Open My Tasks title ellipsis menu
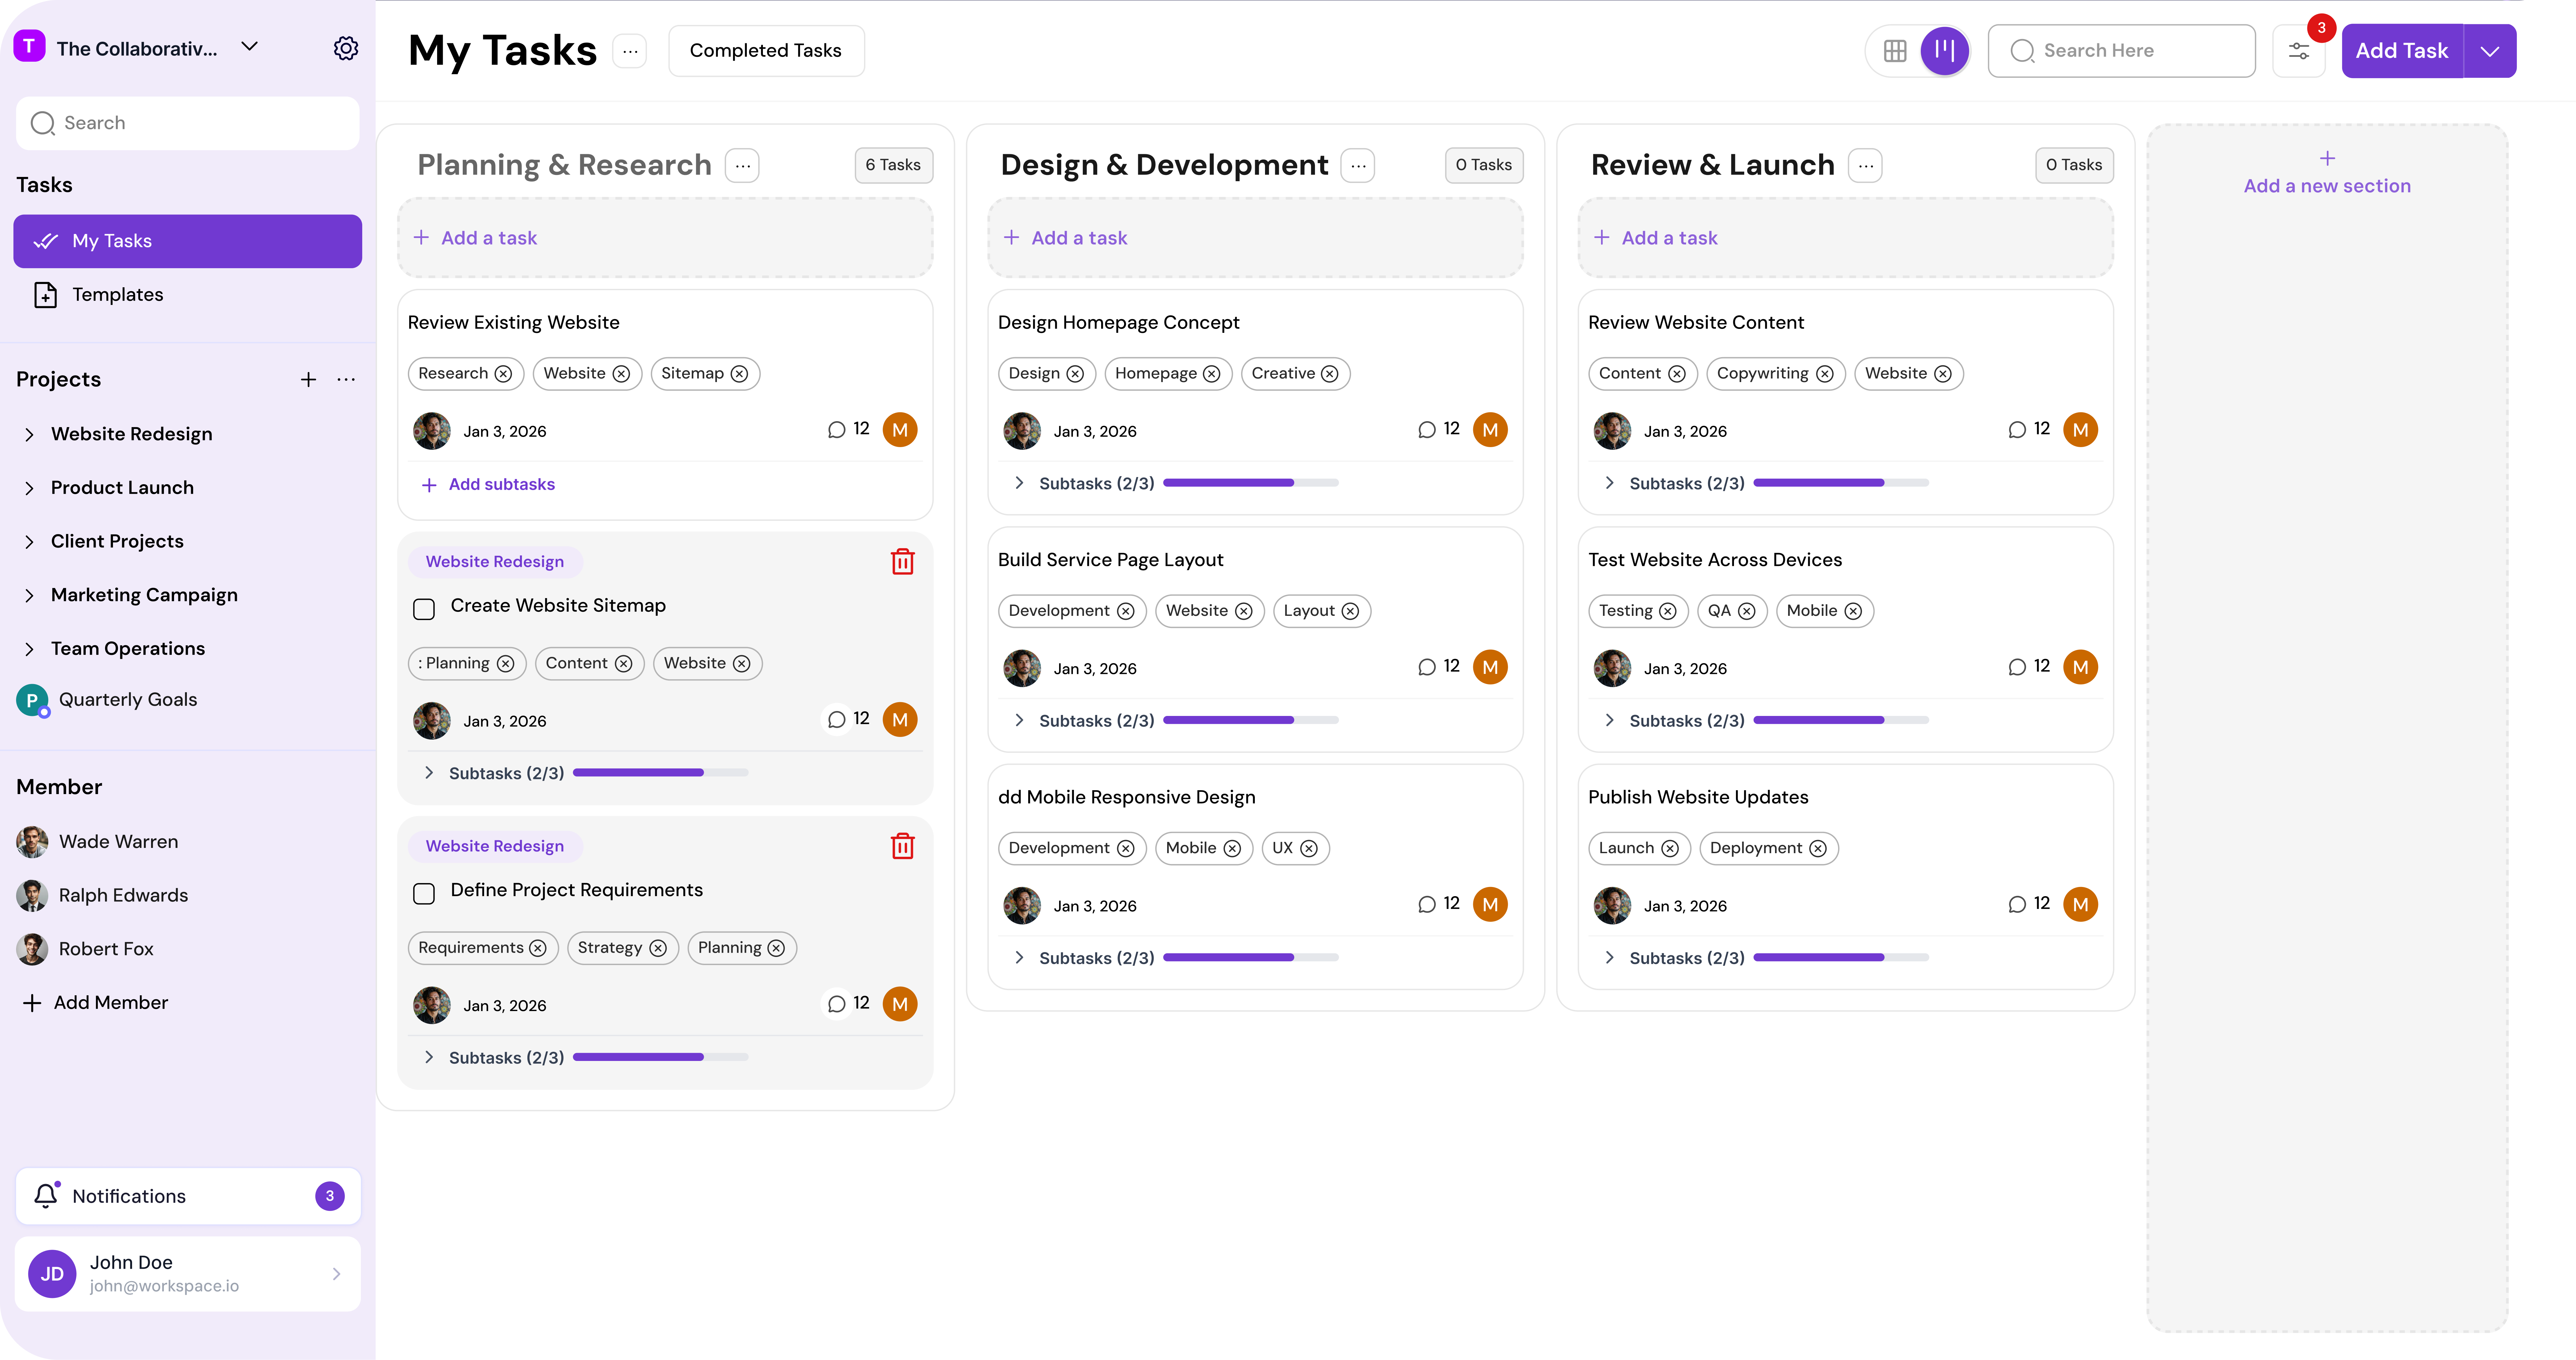This screenshot has width=2576, height=1360. 630,51
